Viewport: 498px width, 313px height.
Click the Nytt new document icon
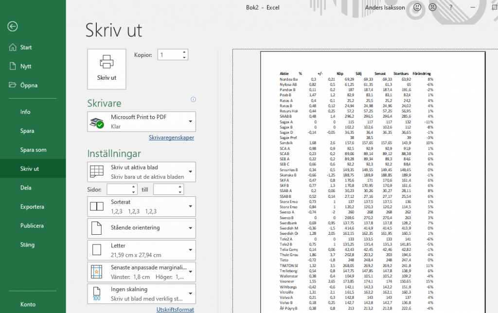pos(13,66)
